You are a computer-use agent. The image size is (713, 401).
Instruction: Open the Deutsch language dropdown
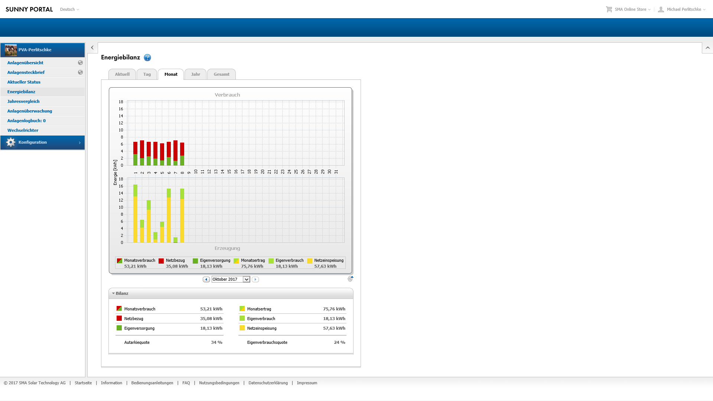tap(69, 9)
